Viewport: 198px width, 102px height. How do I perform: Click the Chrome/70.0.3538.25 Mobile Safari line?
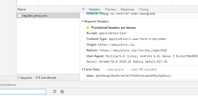127,62
